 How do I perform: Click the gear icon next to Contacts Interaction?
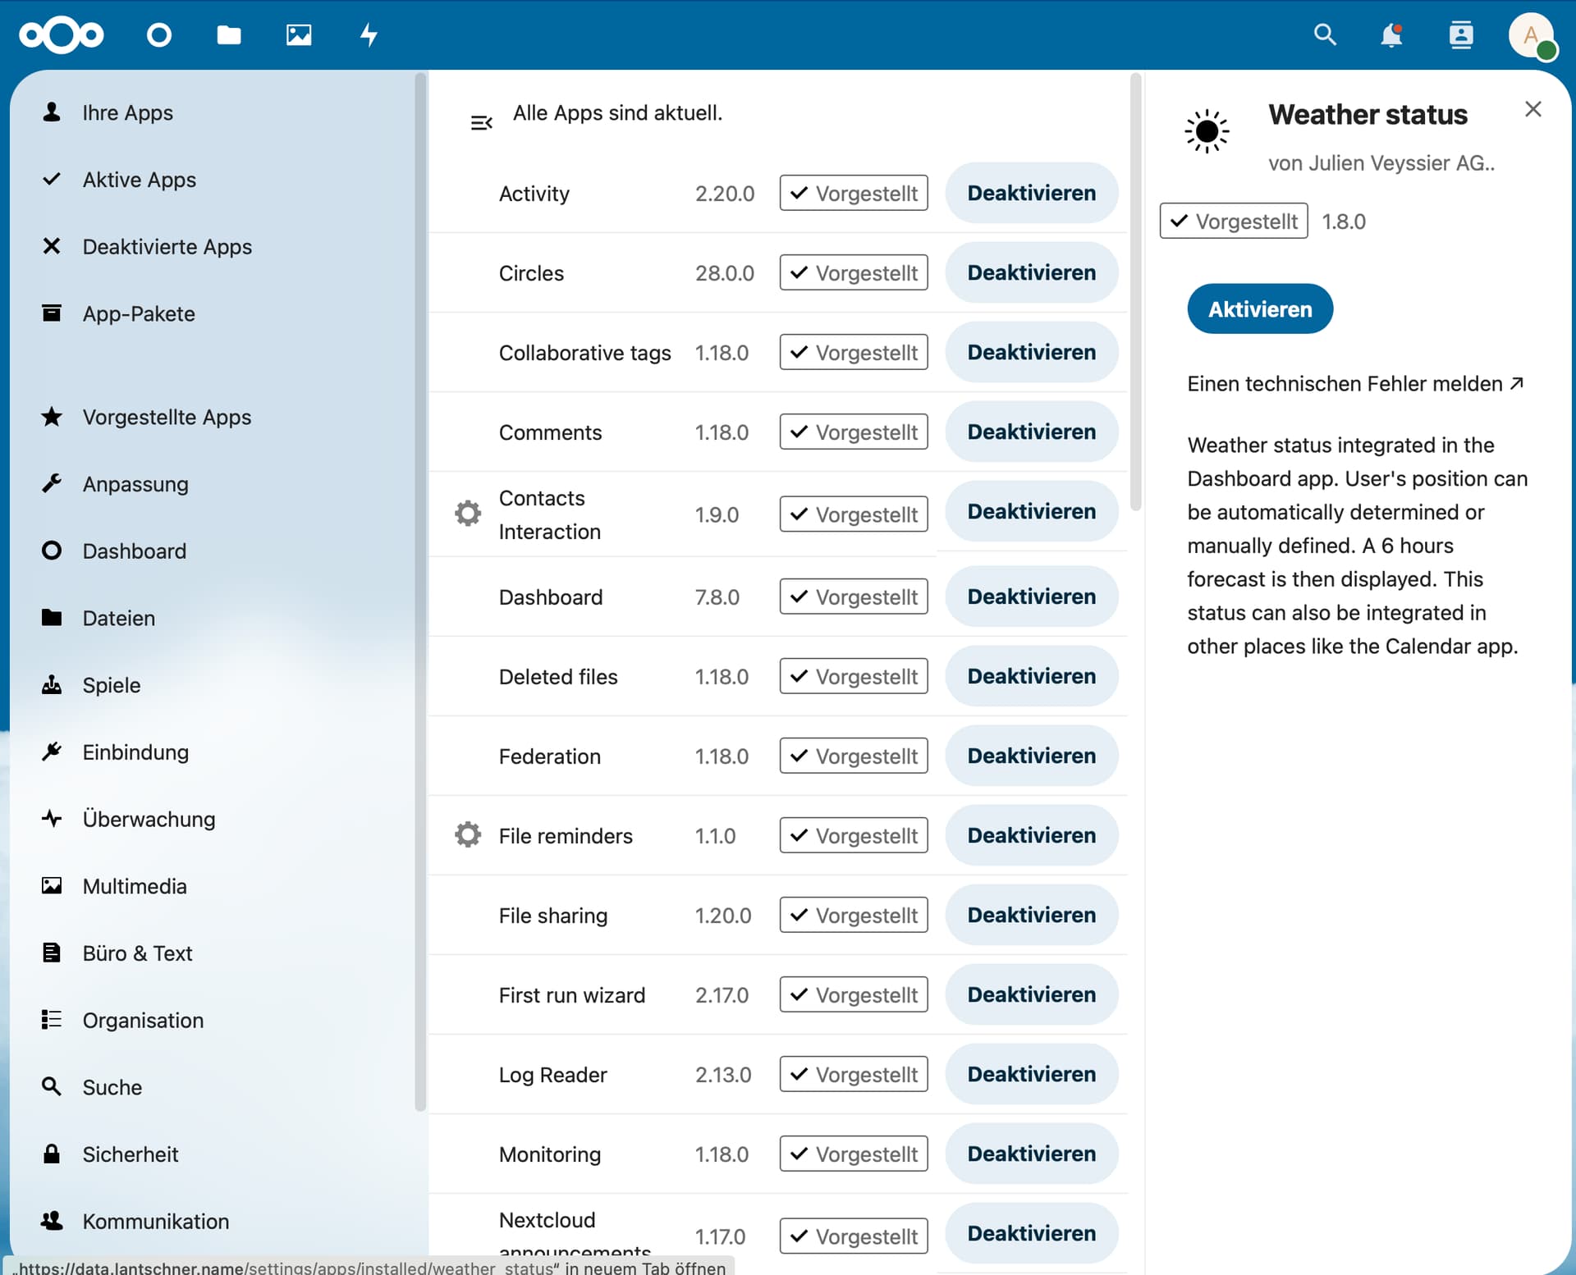[468, 513]
